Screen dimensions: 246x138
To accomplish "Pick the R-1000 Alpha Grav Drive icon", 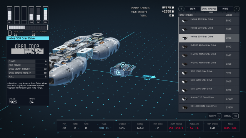I will click(x=184, y=47).
